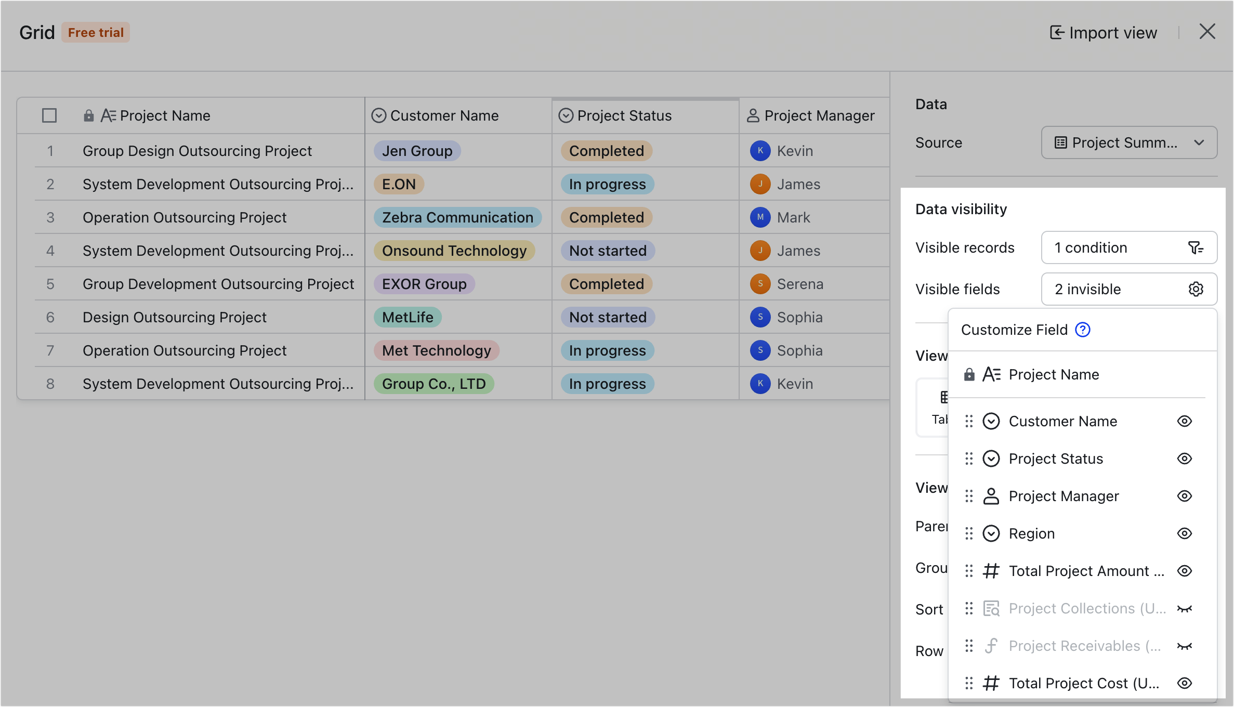This screenshot has width=1234, height=707.
Task: Open the Source dropdown showing Project Summary
Action: (1128, 142)
